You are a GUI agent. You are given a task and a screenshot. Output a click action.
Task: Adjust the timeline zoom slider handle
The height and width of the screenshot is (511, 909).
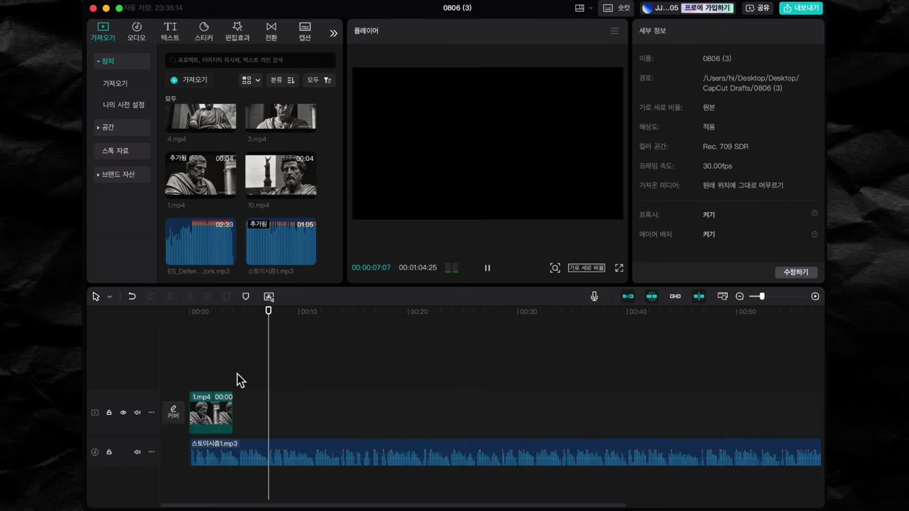pyautogui.click(x=762, y=297)
